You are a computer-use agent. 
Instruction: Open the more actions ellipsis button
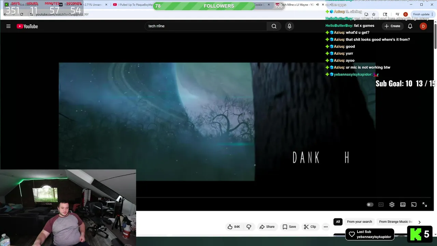click(326, 227)
